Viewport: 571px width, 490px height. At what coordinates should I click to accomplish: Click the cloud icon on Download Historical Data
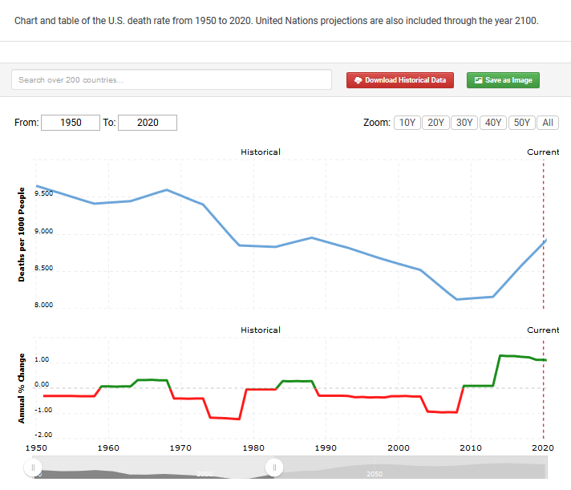pos(358,80)
